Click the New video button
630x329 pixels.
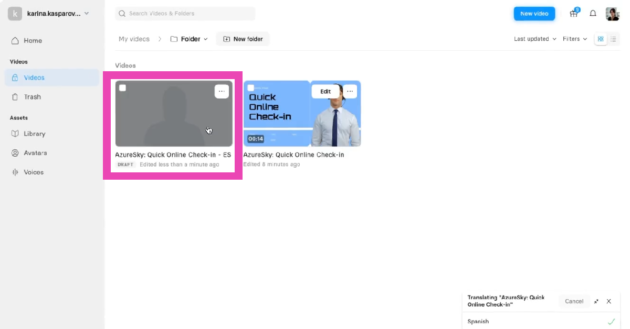(534, 14)
